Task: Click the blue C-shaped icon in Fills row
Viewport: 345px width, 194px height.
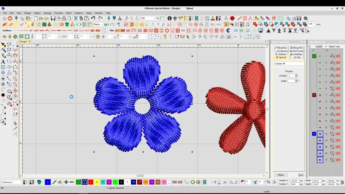Action: (228, 30)
